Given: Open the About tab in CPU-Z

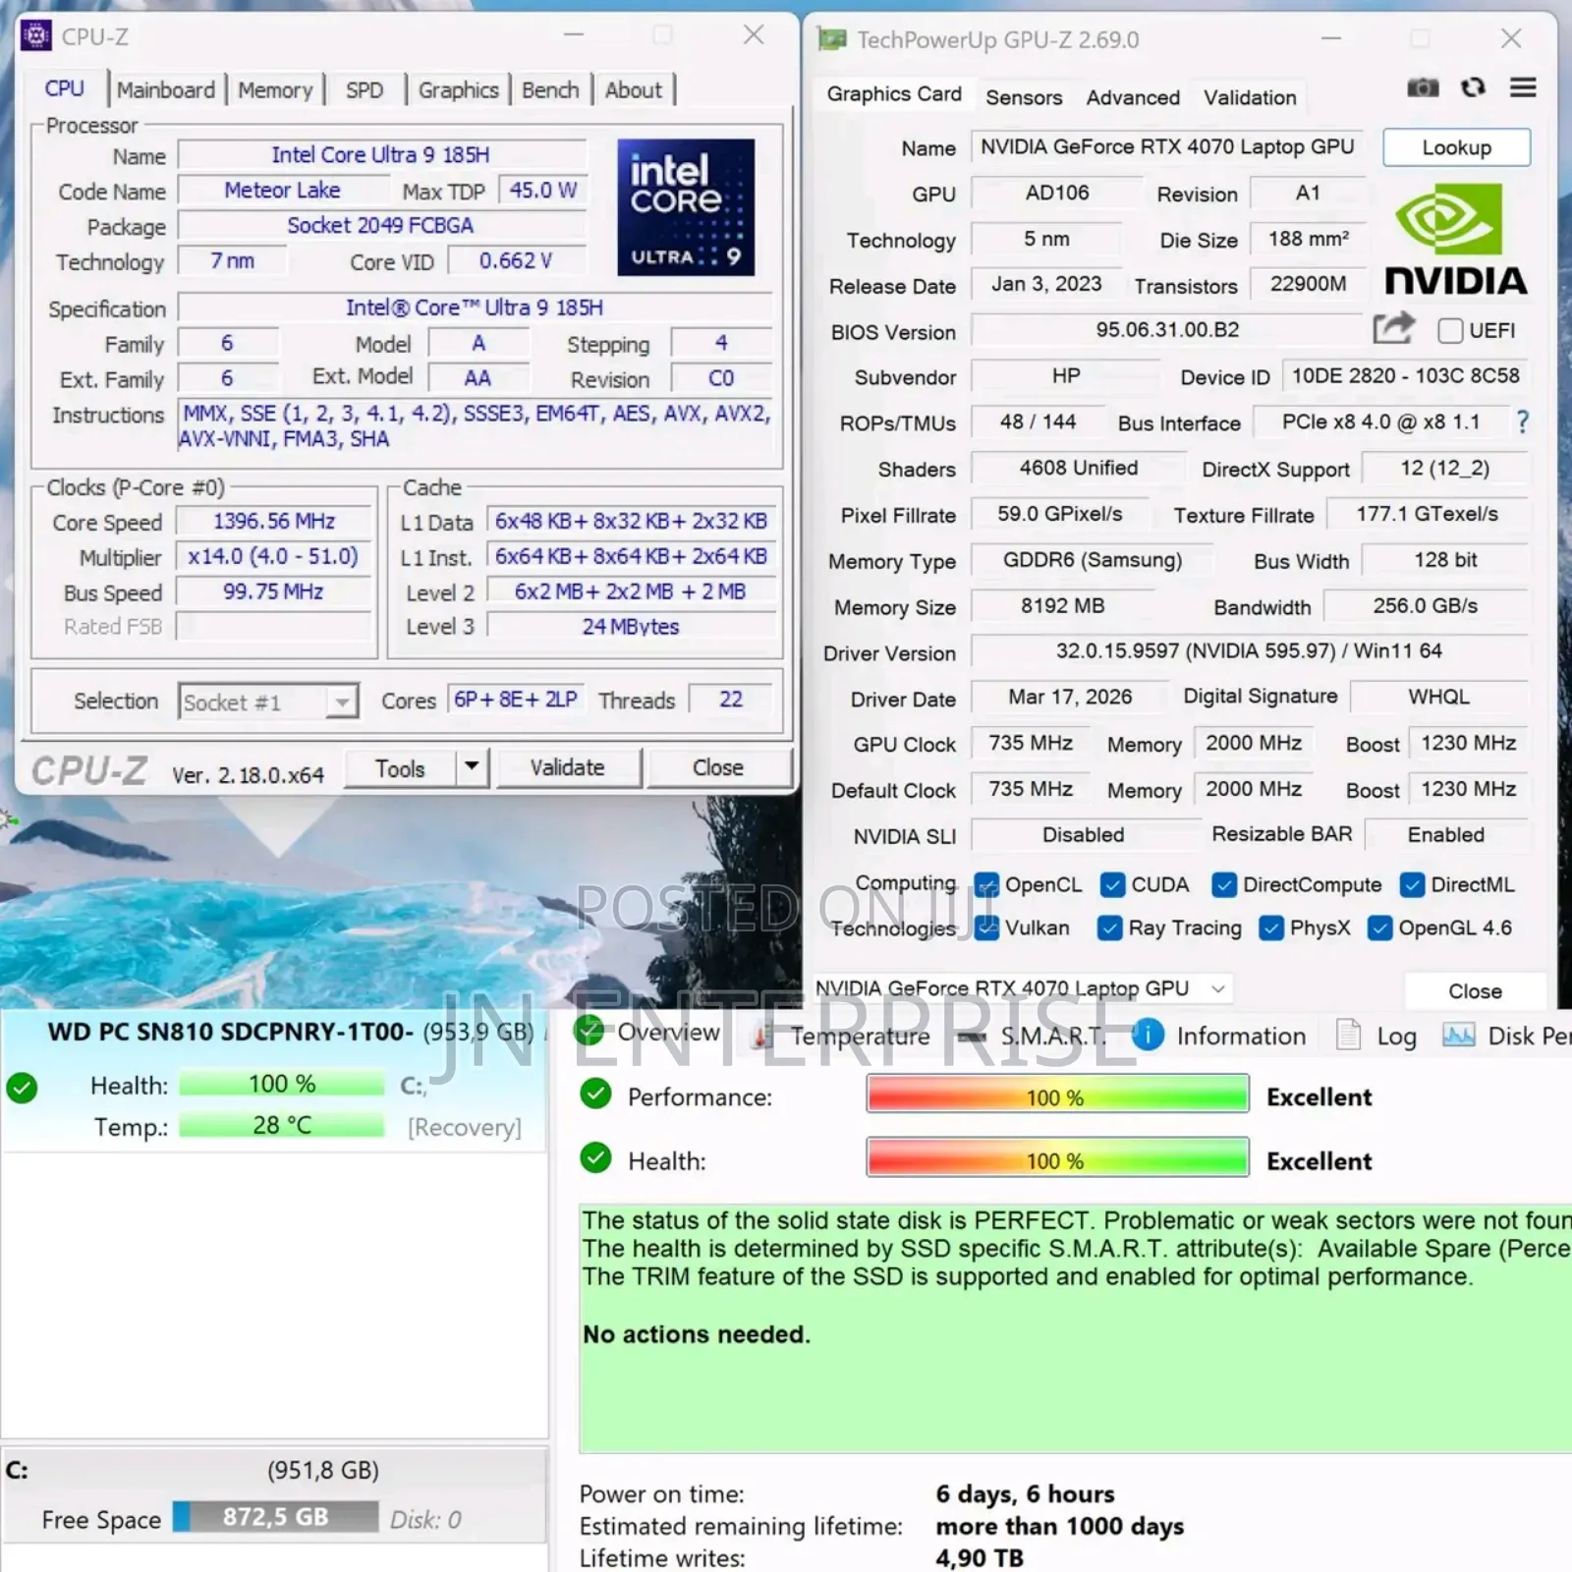Looking at the screenshot, I should coord(634,90).
